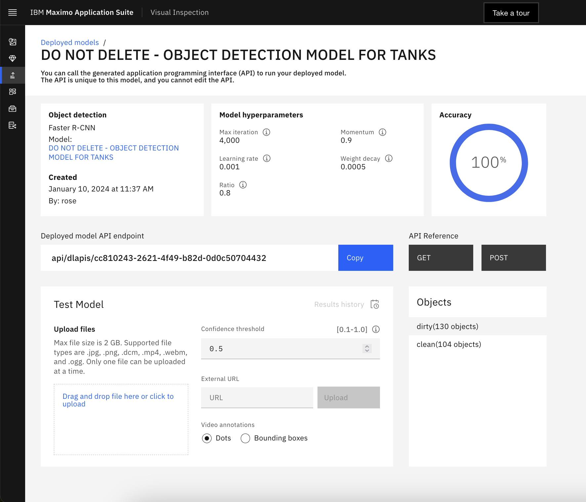
Task: Open the toolbox sidebar icon
Action: click(13, 109)
